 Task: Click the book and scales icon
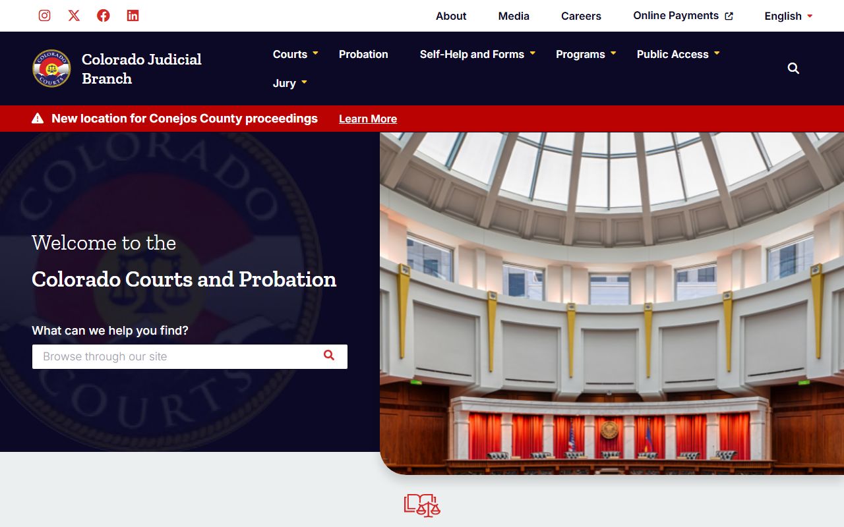pyautogui.click(x=422, y=505)
